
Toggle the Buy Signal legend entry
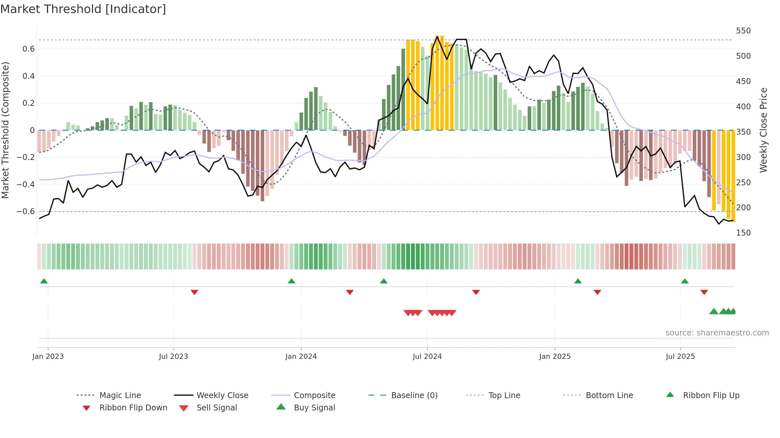(305, 408)
